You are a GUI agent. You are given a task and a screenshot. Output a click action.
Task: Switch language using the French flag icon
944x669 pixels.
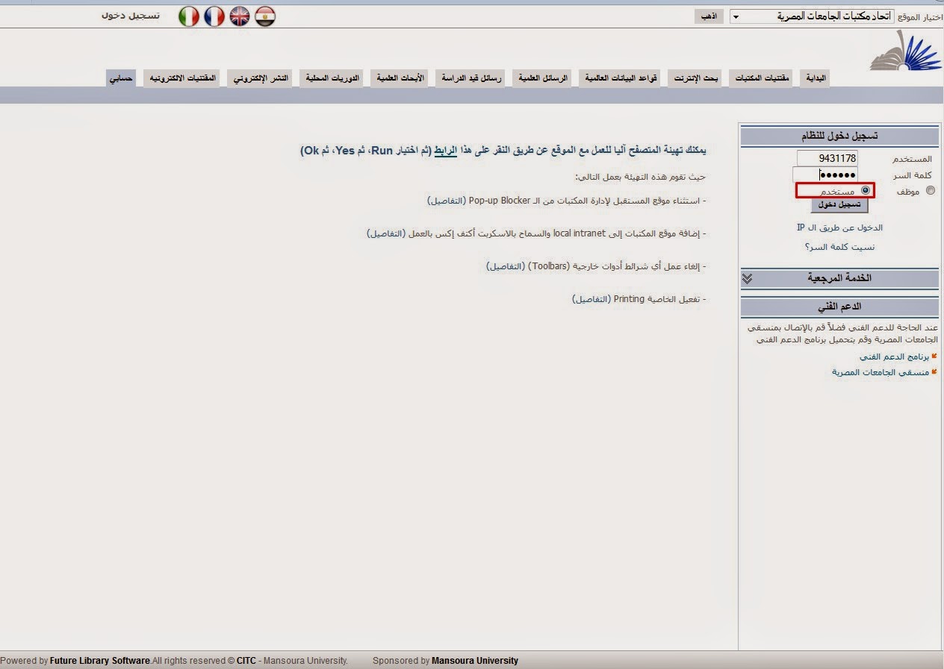(x=214, y=16)
